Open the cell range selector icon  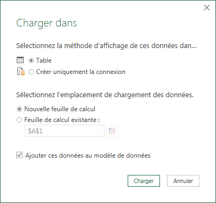point(112,131)
